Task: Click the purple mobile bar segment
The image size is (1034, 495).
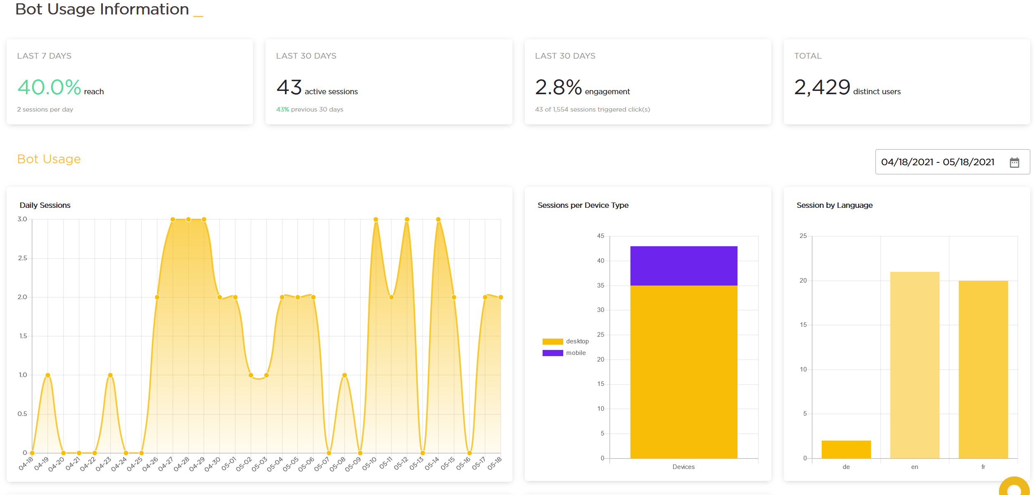Action: (683, 266)
